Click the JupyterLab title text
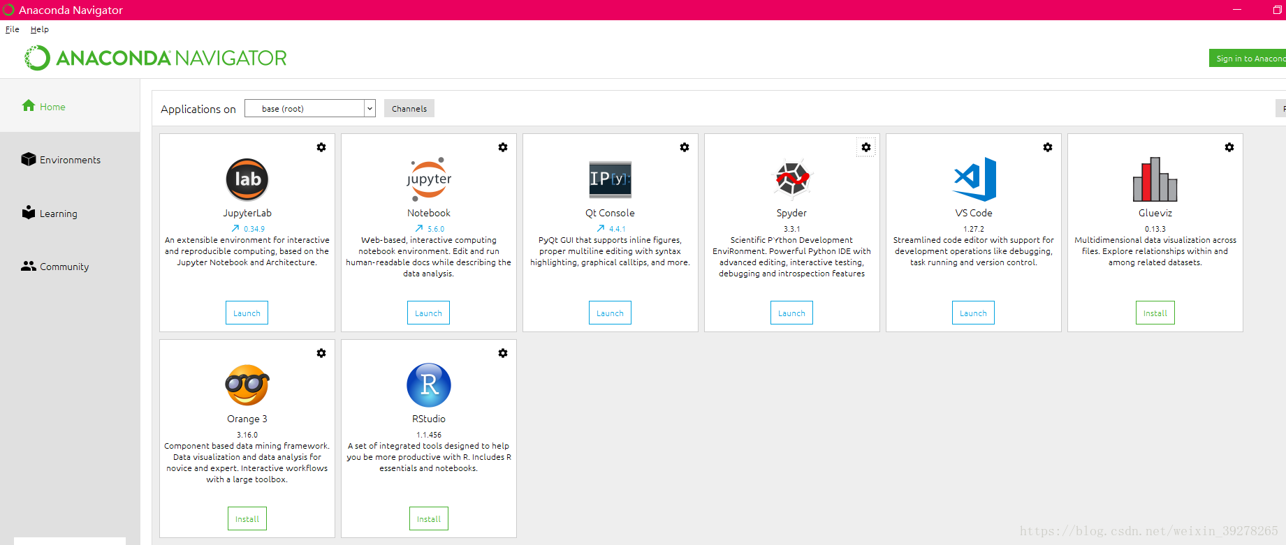1286x545 pixels. (x=247, y=213)
